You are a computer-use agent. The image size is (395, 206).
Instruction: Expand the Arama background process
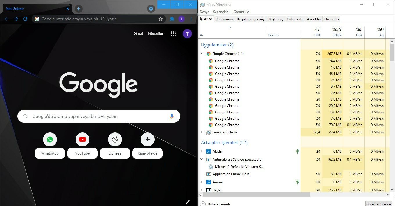[x=202, y=182]
